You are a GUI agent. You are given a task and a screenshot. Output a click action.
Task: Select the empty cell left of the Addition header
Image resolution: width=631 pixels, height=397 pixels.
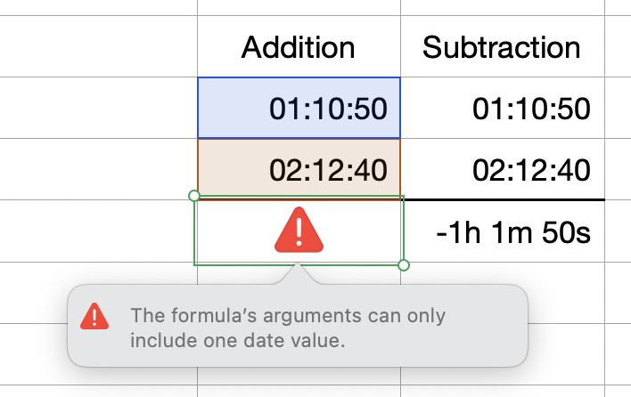tap(98, 46)
